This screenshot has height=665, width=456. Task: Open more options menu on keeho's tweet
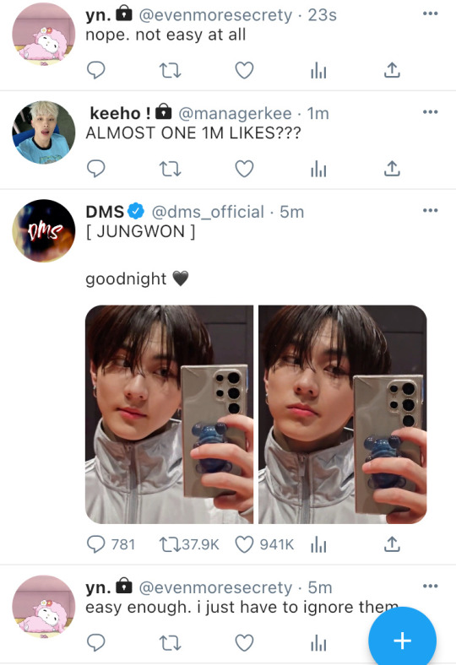(430, 112)
